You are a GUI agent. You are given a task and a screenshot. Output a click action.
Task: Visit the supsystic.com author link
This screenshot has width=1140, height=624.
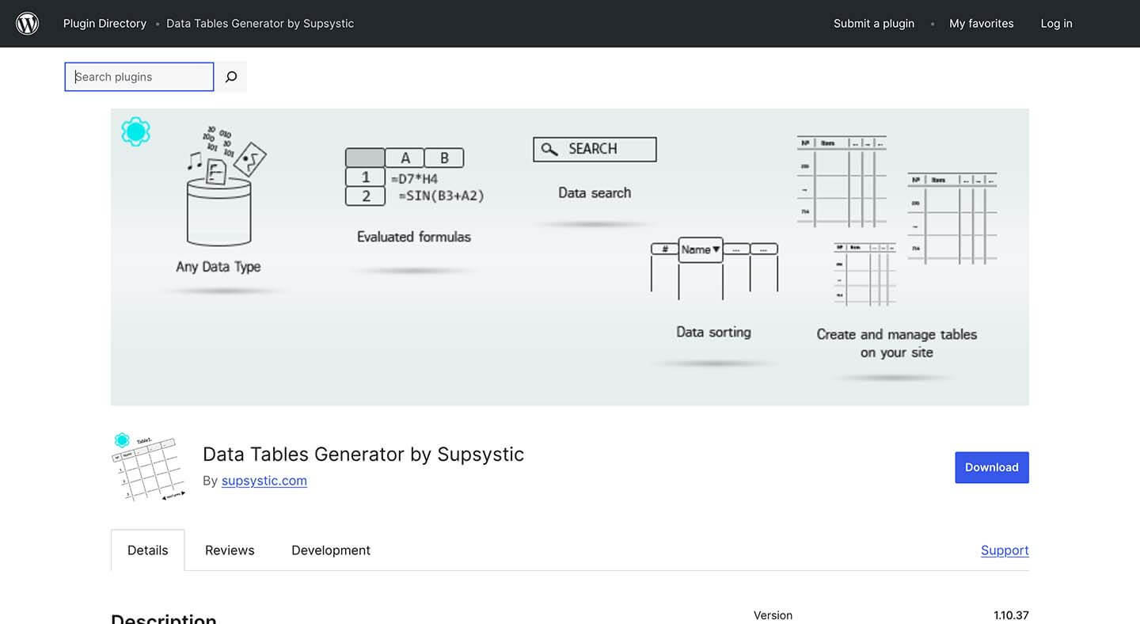(x=264, y=481)
